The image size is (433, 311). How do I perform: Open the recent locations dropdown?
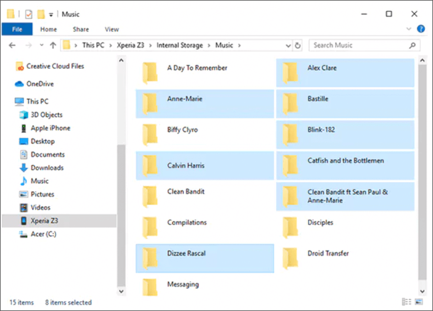point(42,45)
